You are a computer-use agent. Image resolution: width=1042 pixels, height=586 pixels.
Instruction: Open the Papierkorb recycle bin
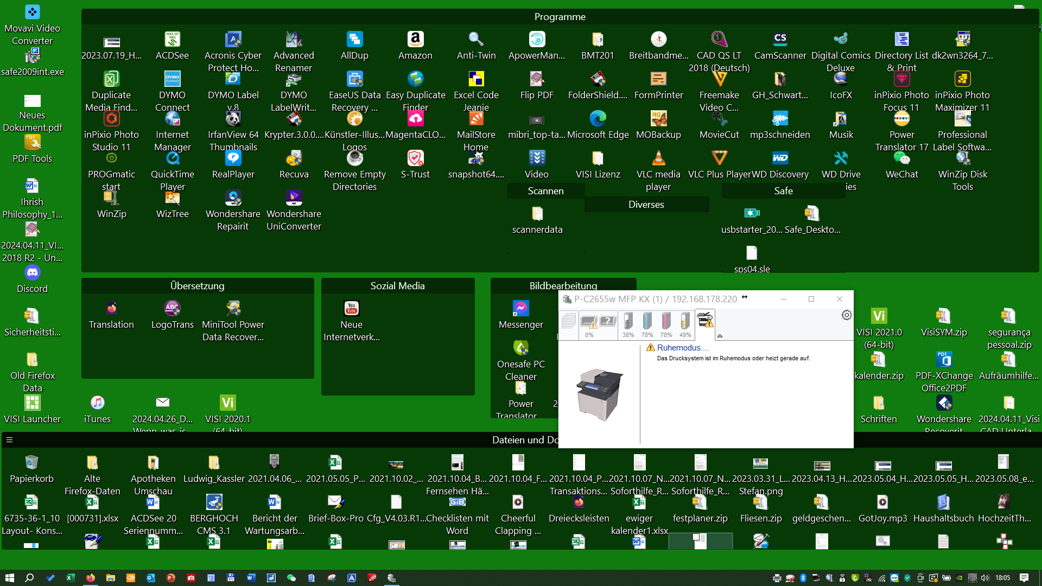[31, 463]
